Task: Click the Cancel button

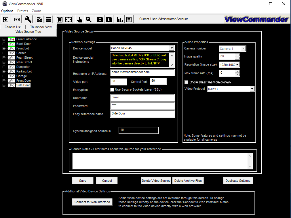Action: tap(107, 181)
